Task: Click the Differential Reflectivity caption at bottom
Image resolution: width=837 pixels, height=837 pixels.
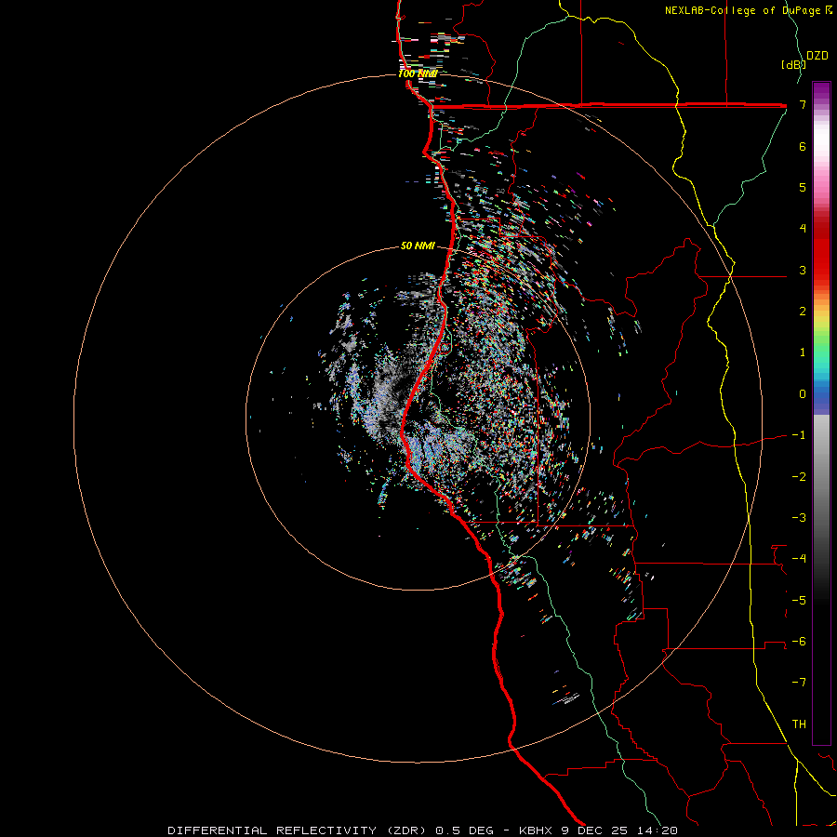Action: [423, 830]
